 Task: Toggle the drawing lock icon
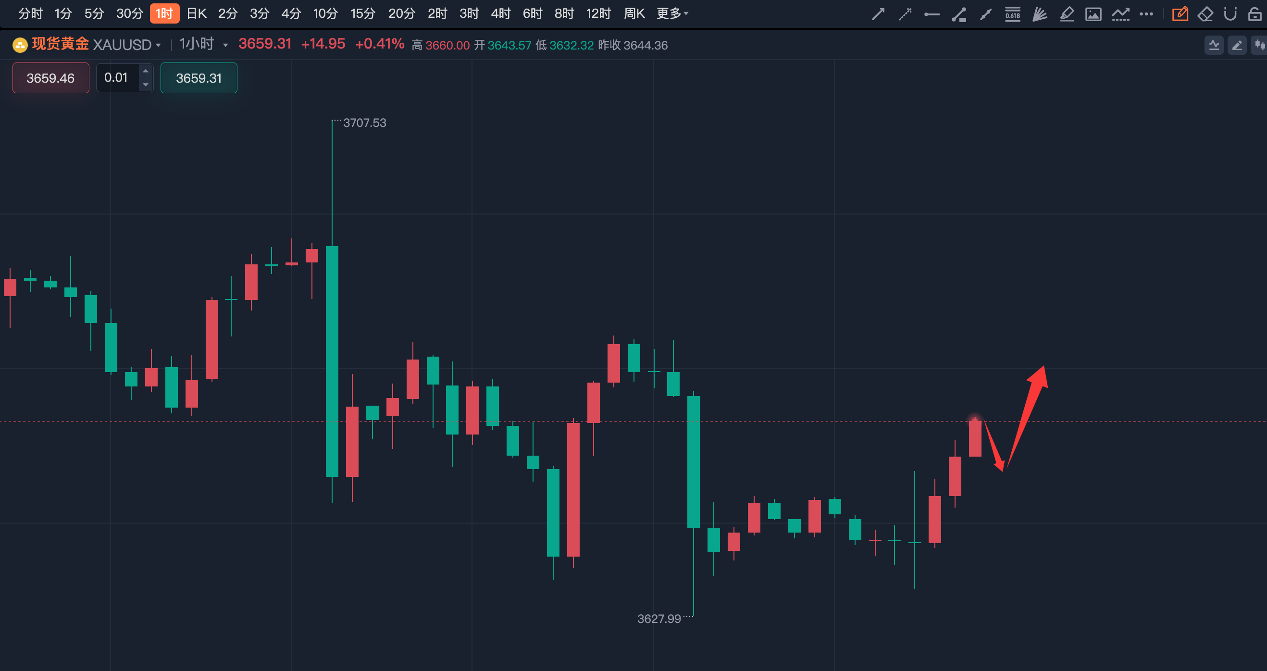[1255, 14]
